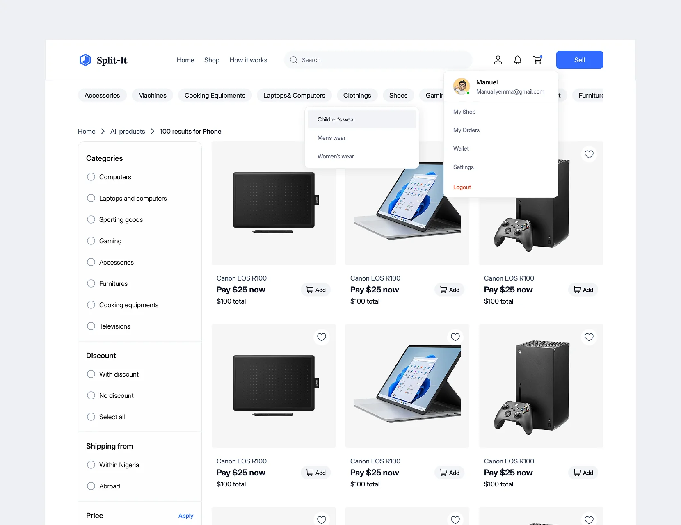
Task: Select Children's wear from Clothings menu
Action: 362,119
